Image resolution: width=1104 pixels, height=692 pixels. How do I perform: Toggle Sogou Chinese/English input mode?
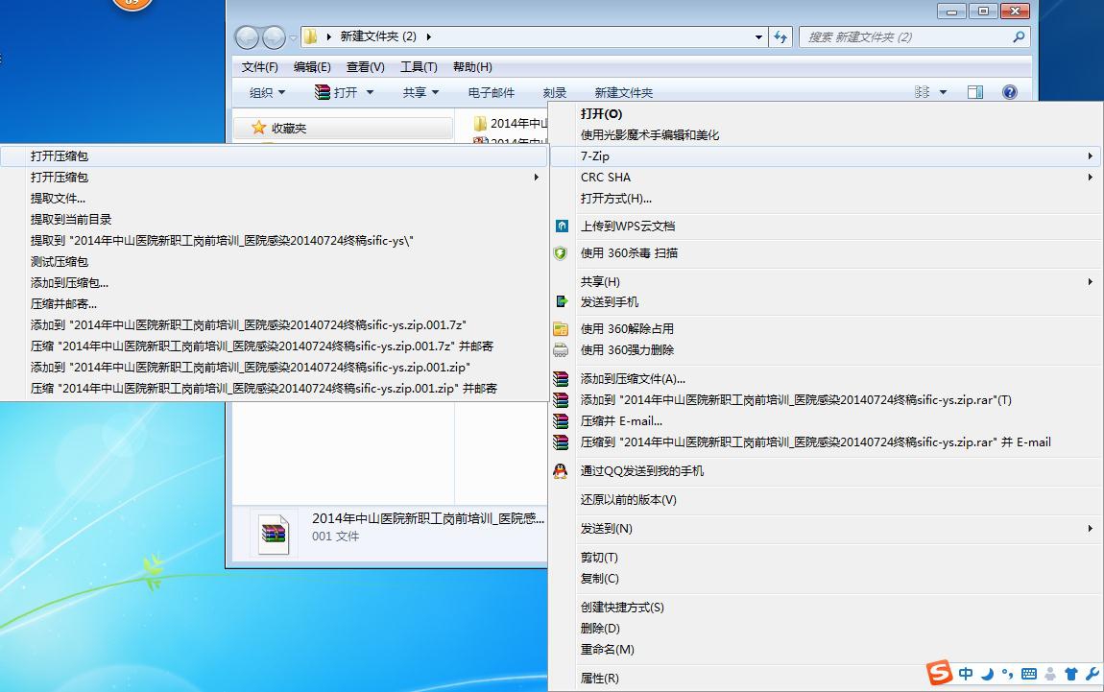click(966, 674)
